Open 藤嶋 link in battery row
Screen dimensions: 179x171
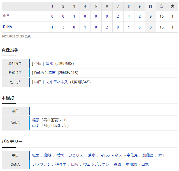(x=48, y=155)
